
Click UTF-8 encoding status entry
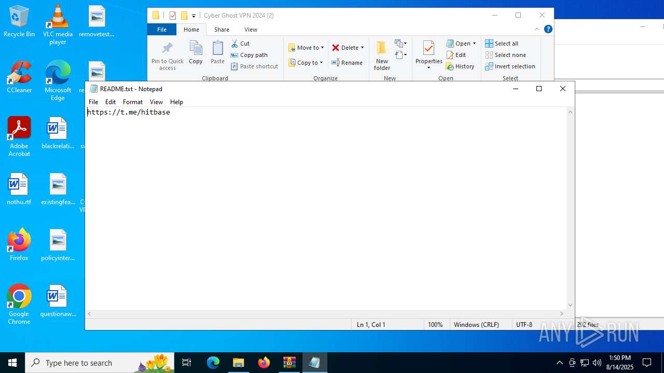524,324
